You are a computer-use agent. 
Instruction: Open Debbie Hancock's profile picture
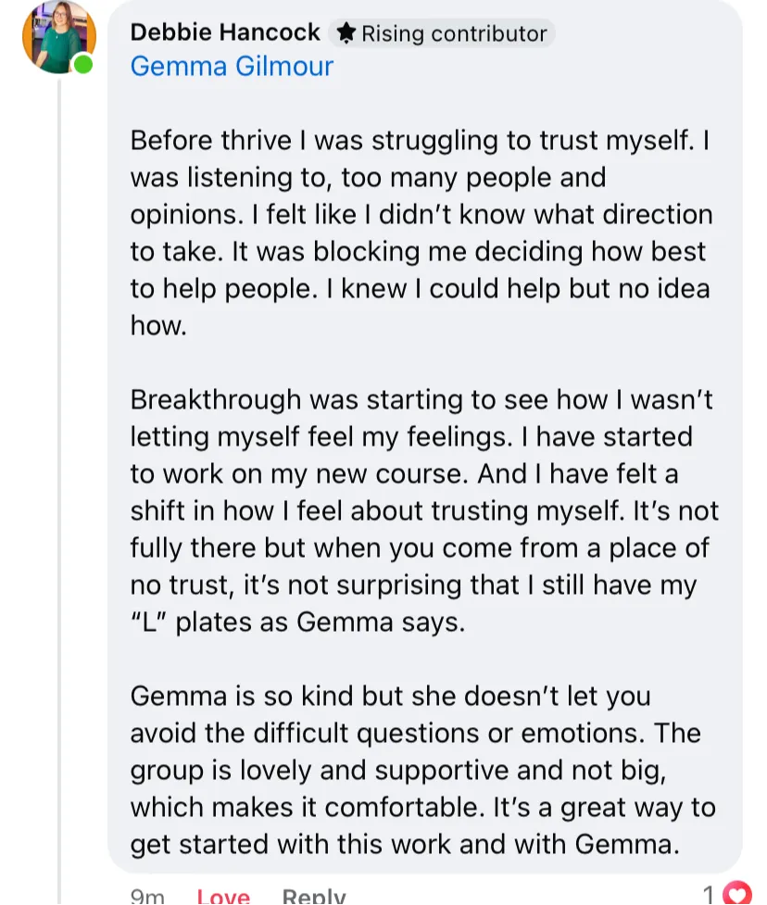58,37
